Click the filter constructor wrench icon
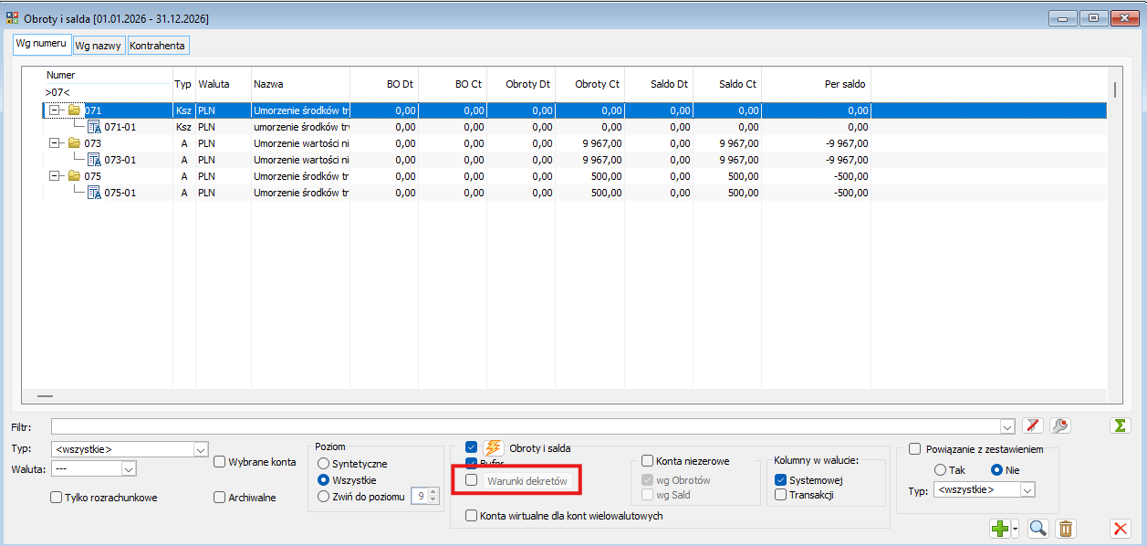1147x546 pixels. pos(1059,425)
